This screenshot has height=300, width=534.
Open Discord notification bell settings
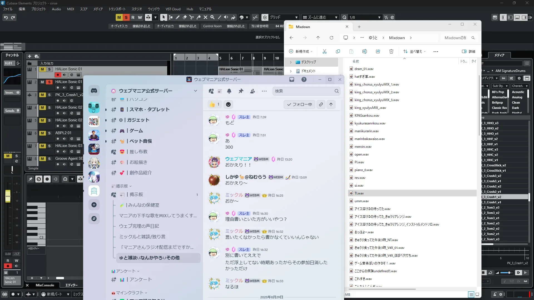[229, 91]
